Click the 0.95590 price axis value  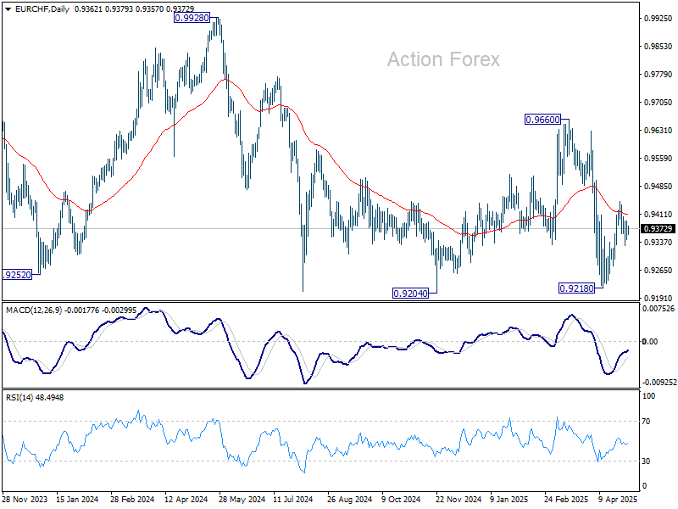pos(659,159)
